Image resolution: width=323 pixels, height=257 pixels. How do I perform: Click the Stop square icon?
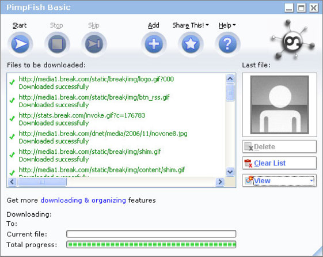coord(57,44)
